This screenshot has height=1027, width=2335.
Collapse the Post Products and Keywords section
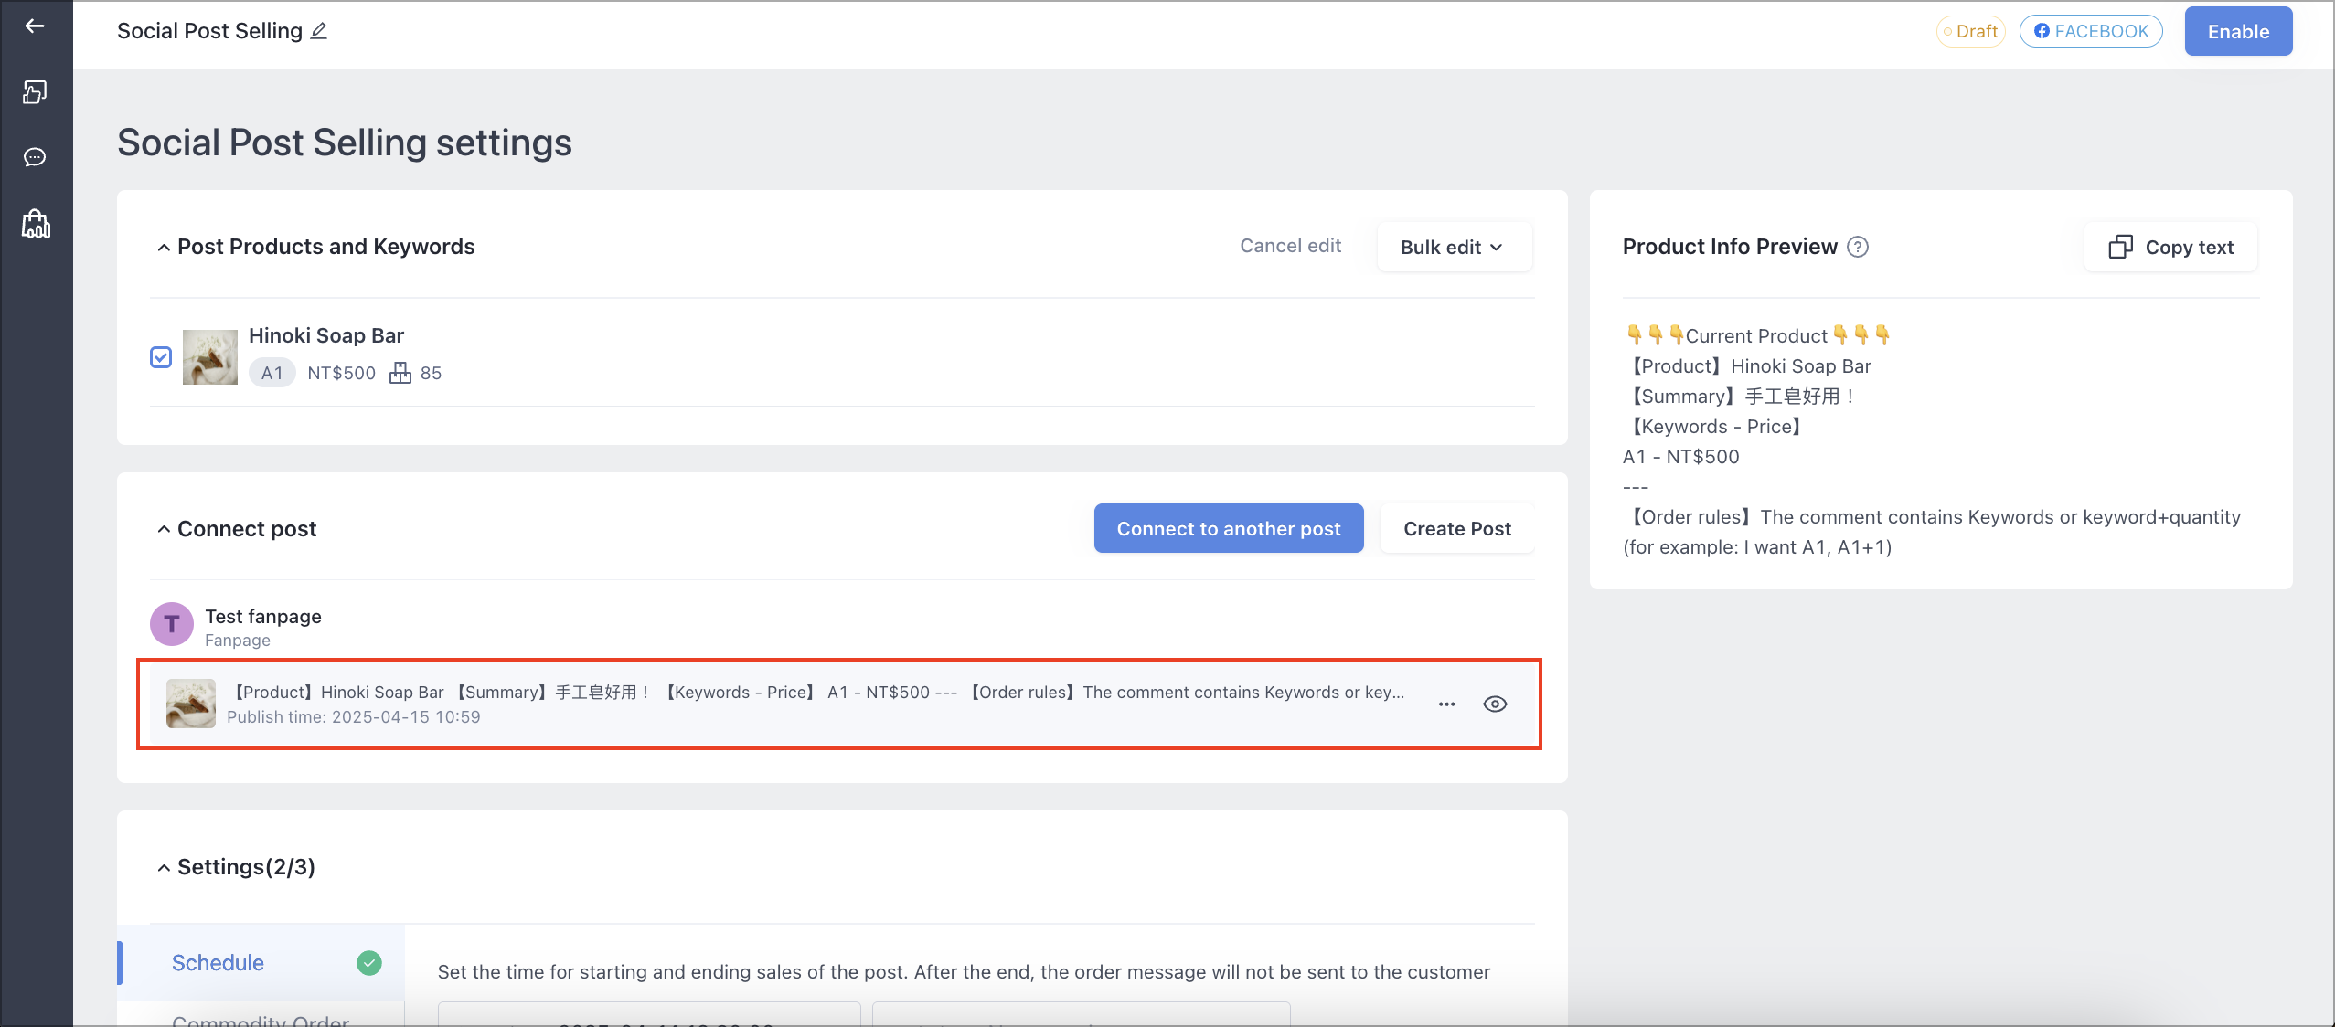(164, 247)
